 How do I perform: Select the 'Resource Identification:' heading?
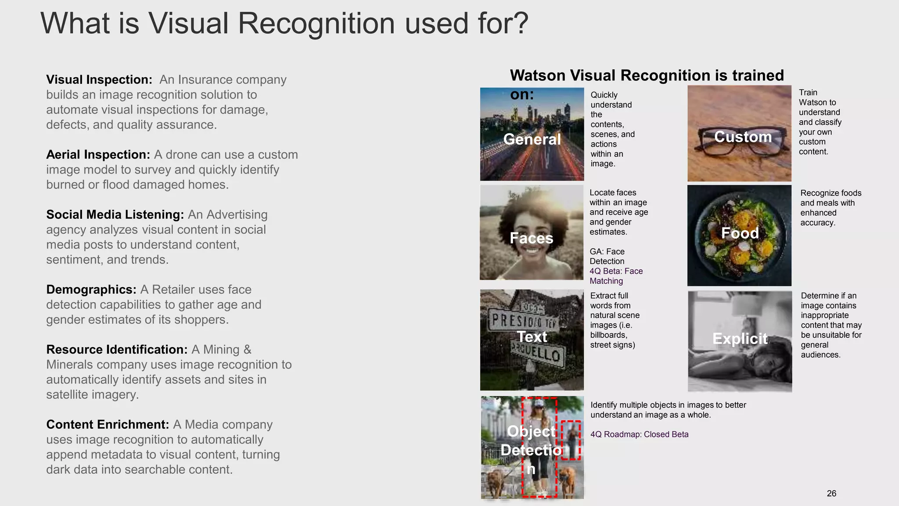pyautogui.click(x=117, y=349)
